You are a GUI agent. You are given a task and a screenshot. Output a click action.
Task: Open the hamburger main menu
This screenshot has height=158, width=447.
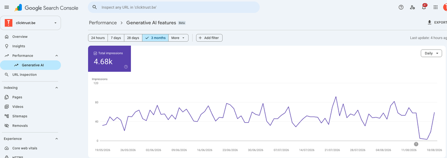click(x=7, y=7)
